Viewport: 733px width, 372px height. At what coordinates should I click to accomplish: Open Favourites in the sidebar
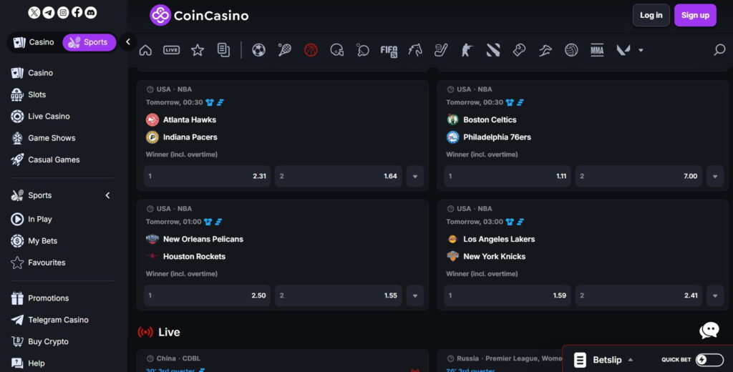[39, 263]
